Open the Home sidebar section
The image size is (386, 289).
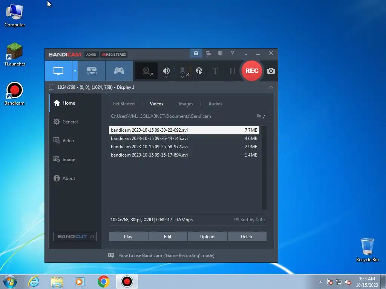point(75,103)
